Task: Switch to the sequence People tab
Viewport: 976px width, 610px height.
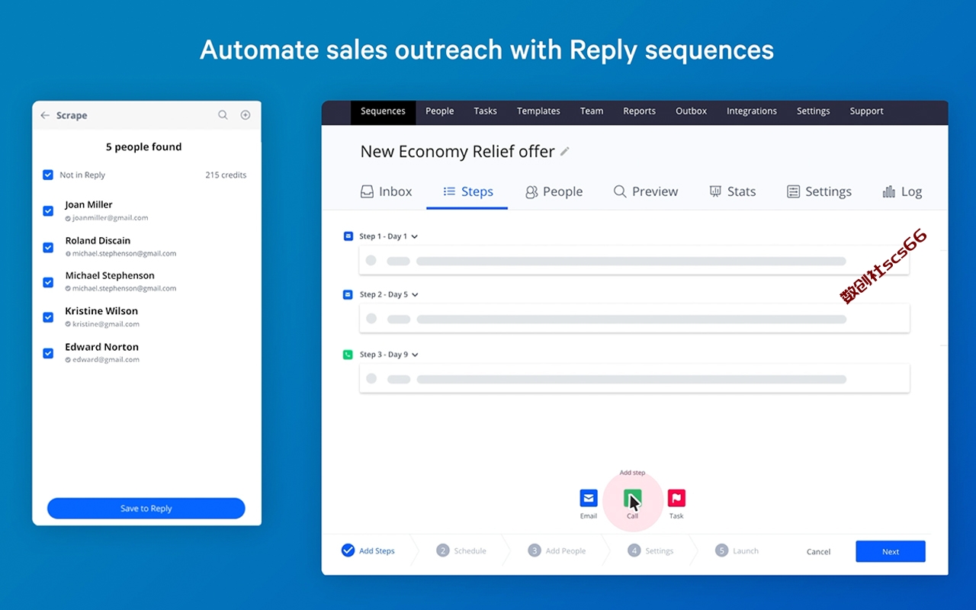Action: click(x=554, y=191)
